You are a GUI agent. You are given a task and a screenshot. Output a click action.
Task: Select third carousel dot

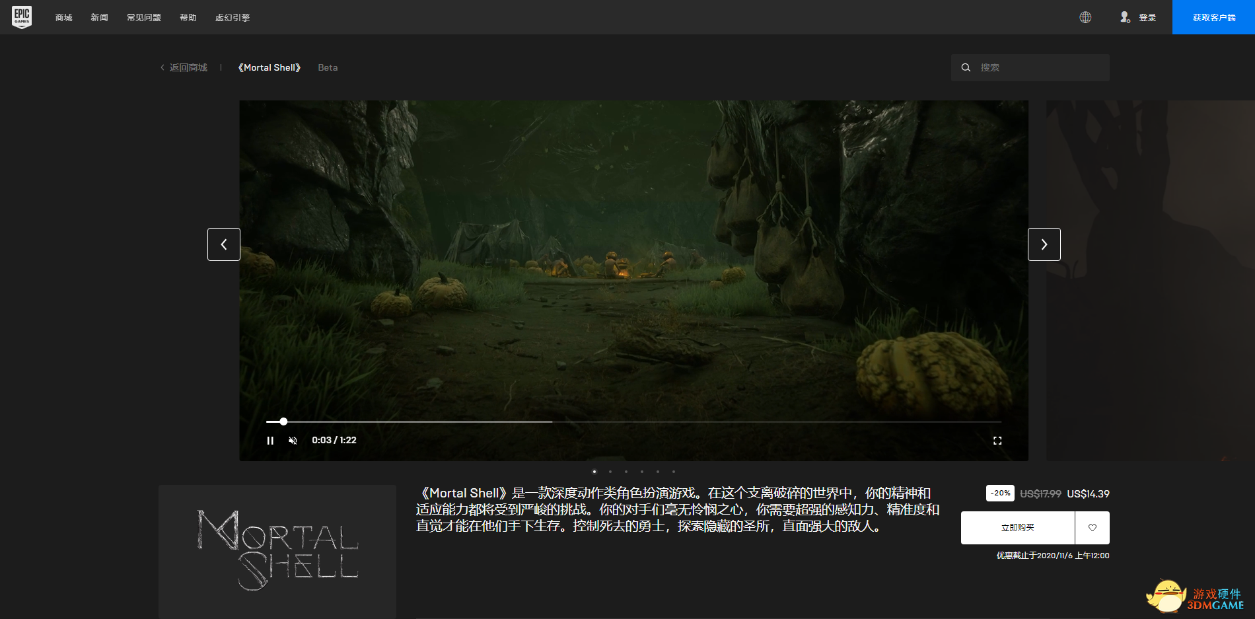click(626, 472)
